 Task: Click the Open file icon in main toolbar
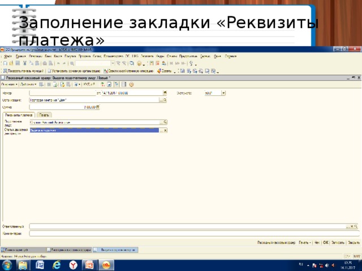point(11,63)
